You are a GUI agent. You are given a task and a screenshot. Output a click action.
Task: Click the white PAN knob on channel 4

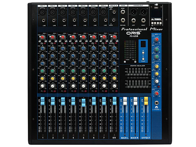tap(73, 86)
